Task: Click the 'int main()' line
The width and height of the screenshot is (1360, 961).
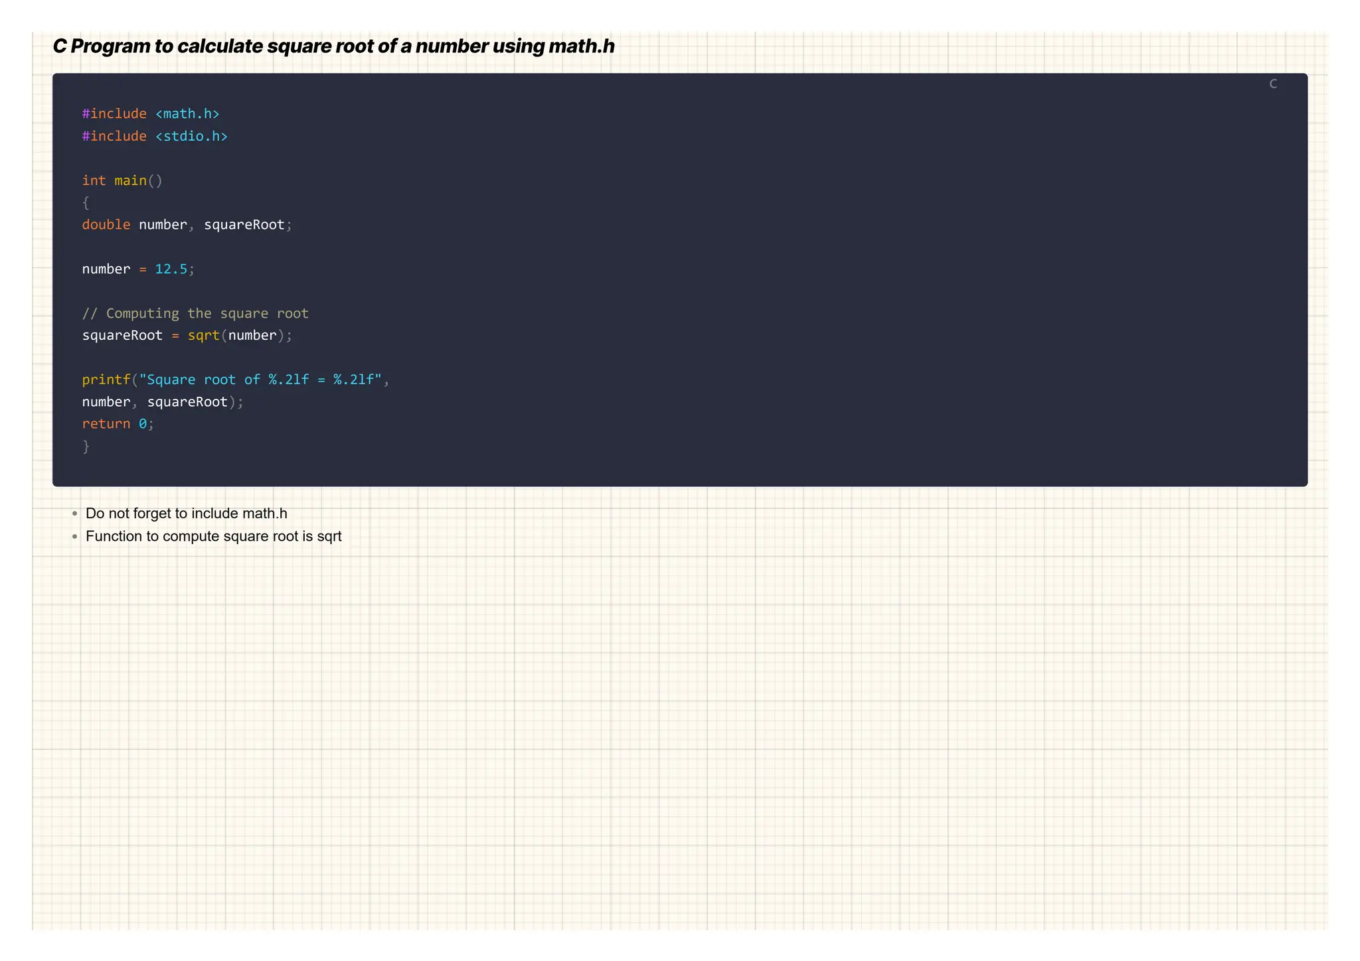Action: pyautogui.click(x=122, y=181)
